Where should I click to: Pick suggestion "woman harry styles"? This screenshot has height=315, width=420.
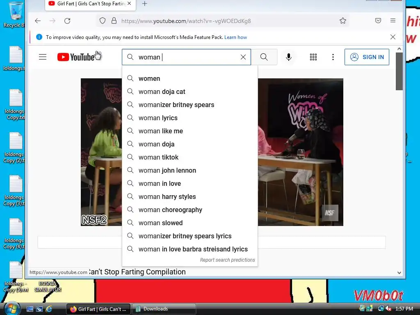tap(189, 196)
